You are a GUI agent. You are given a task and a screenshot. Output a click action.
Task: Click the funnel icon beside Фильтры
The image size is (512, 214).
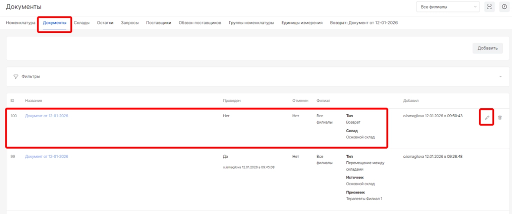pos(15,76)
